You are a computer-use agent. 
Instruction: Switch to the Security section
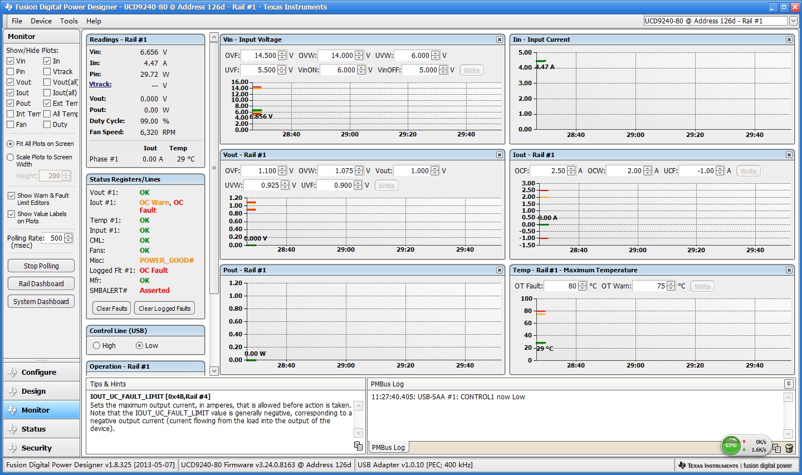(x=42, y=448)
